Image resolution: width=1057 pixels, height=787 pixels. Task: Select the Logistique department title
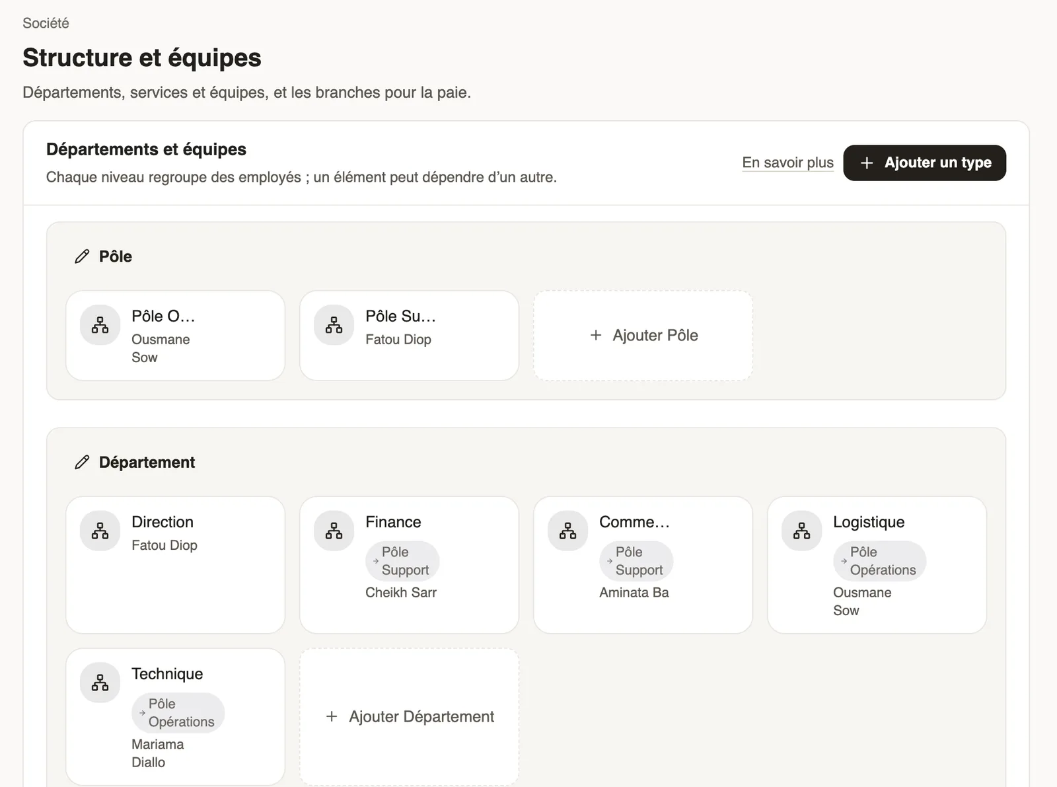(869, 522)
